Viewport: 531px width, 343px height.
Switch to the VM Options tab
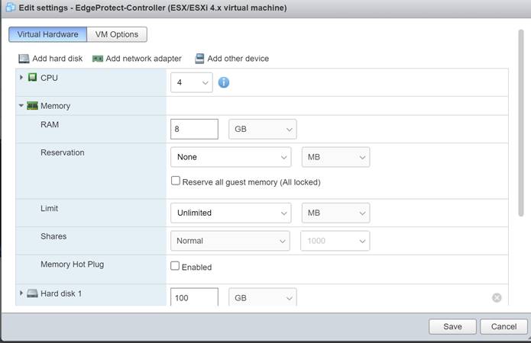click(117, 34)
